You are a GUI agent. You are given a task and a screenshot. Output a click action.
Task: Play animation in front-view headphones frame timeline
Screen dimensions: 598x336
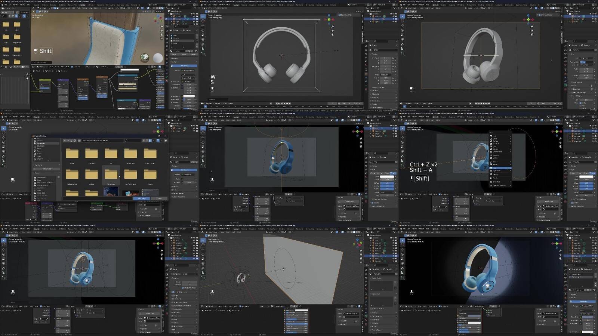coord(284,104)
